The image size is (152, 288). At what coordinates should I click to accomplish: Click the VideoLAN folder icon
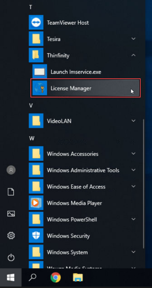(x=36, y=121)
